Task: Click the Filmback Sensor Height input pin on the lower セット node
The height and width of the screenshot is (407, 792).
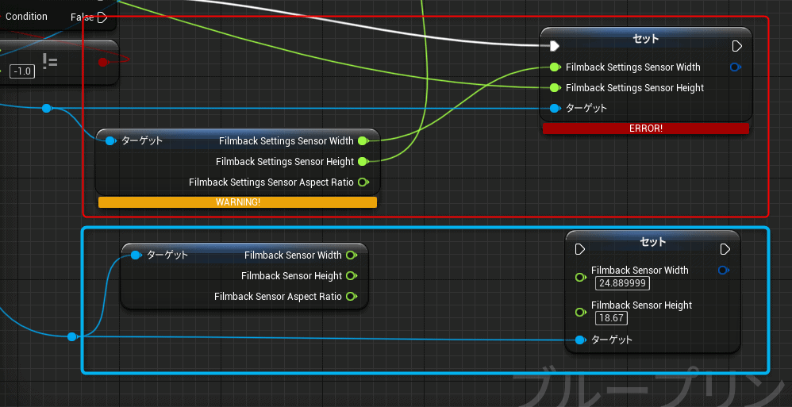Action: [x=581, y=312]
